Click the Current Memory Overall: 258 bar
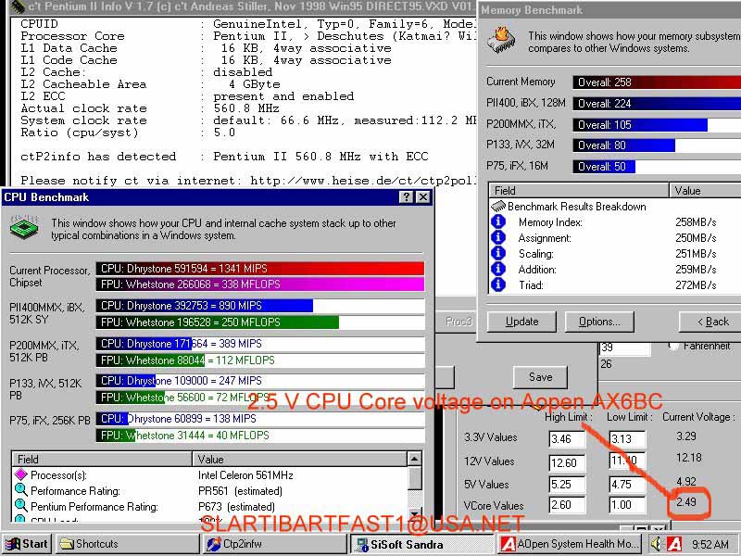This screenshot has width=741, height=556. 657,82
